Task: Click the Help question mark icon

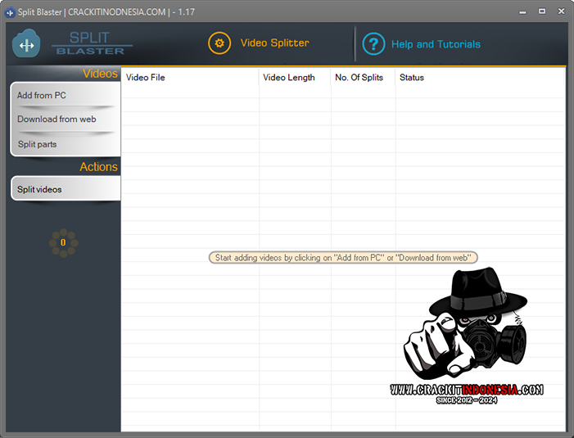Action: 373,44
